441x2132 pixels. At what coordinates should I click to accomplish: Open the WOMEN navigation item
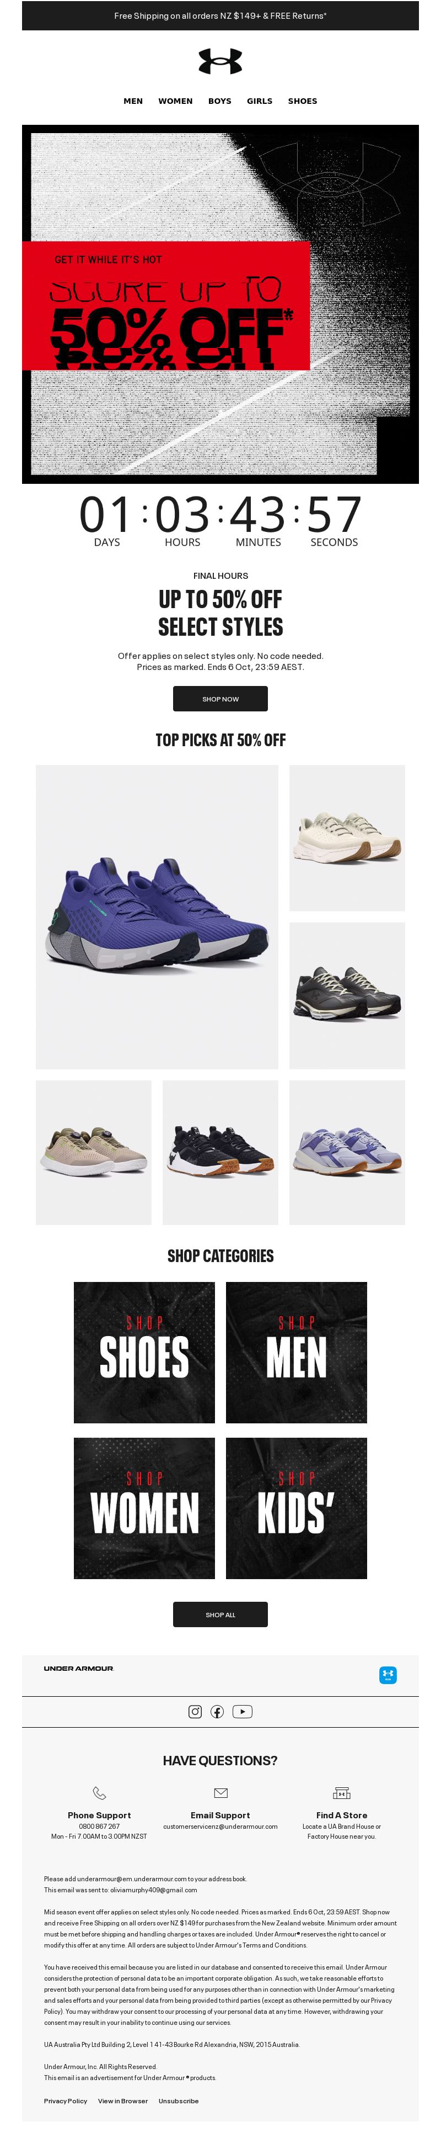point(175,101)
